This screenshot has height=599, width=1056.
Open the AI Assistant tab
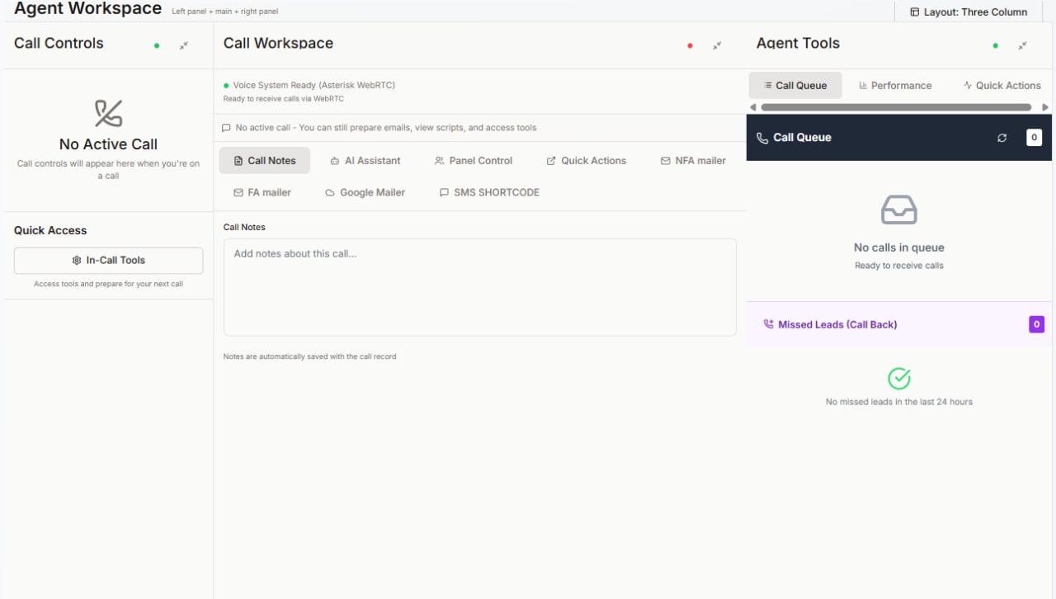click(x=365, y=161)
